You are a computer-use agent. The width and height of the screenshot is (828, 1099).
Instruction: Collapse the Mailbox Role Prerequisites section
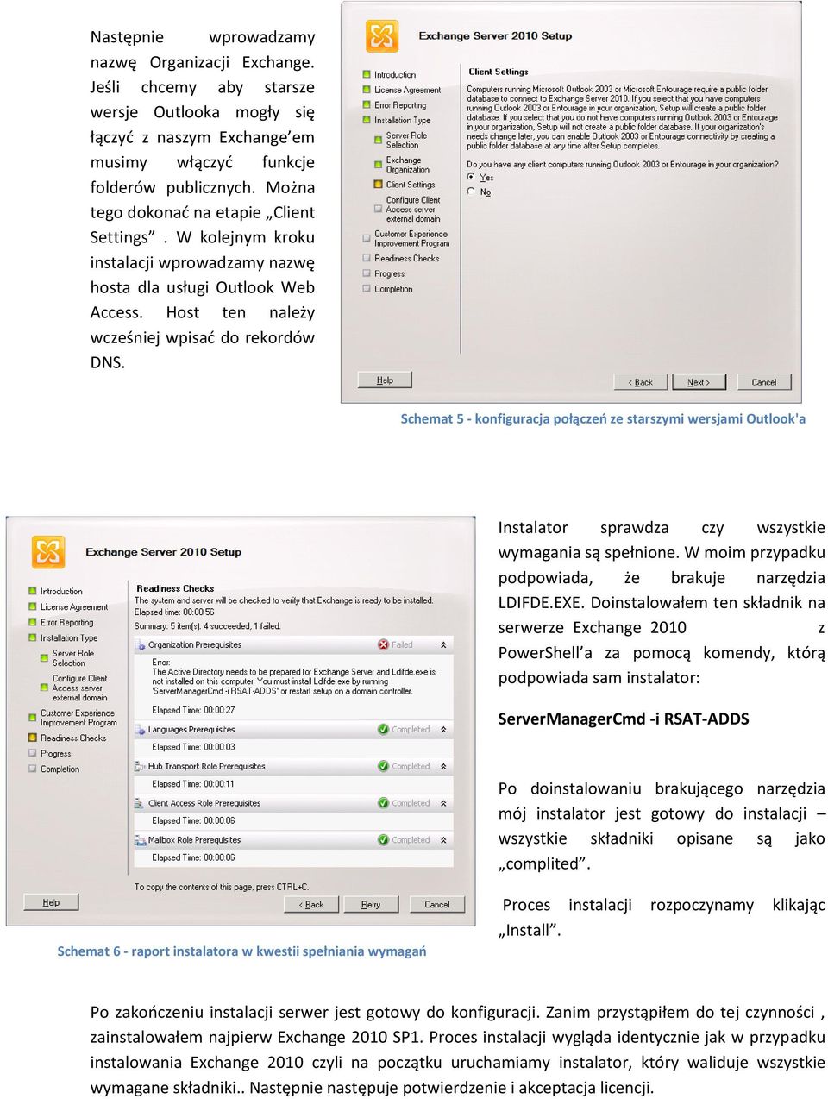[x=443, y=839]
